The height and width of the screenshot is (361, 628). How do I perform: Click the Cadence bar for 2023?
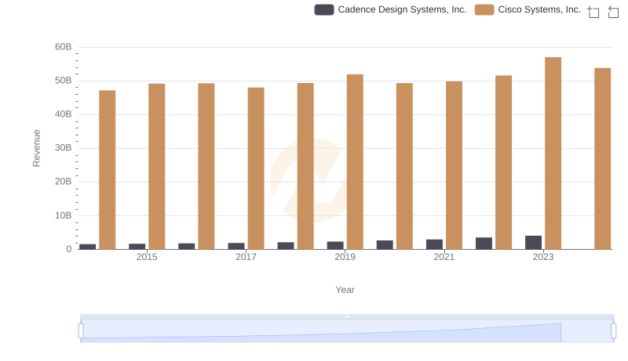tap(533, 243)
